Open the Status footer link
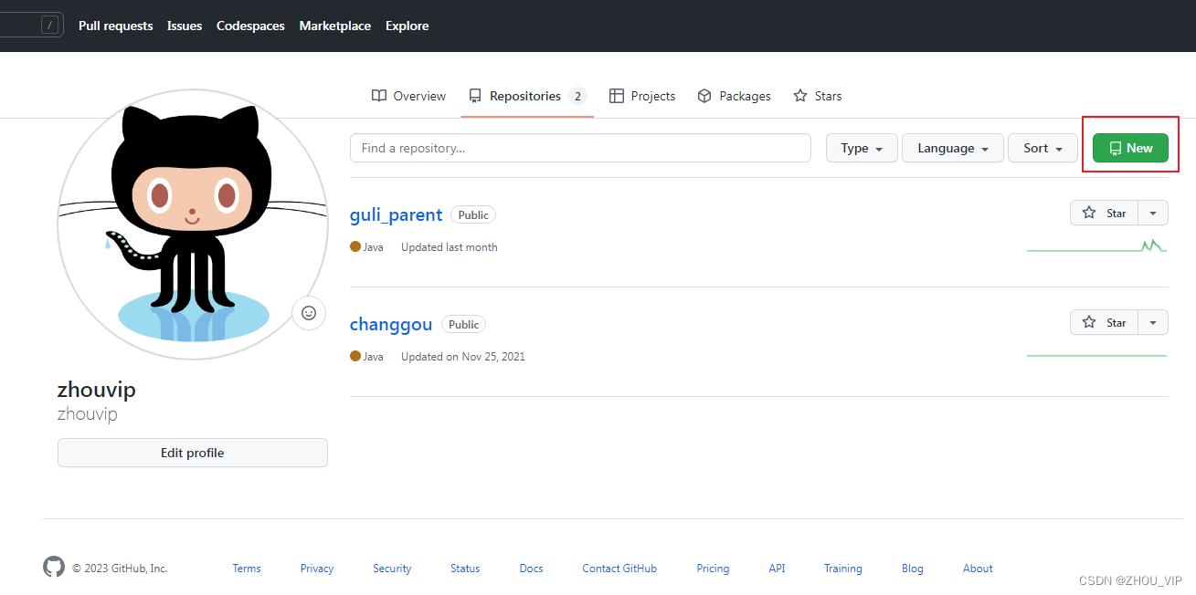Viewport: 1196px width, 595px height. [465, 568]
